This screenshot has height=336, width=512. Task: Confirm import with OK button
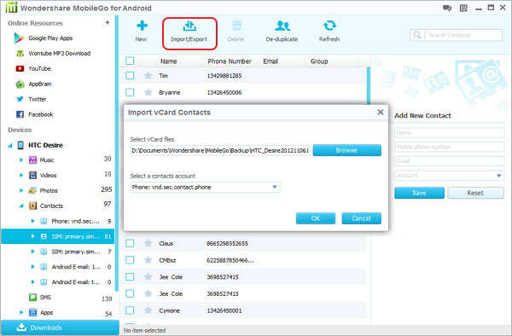pyautogui.click(x=316, y=218)
